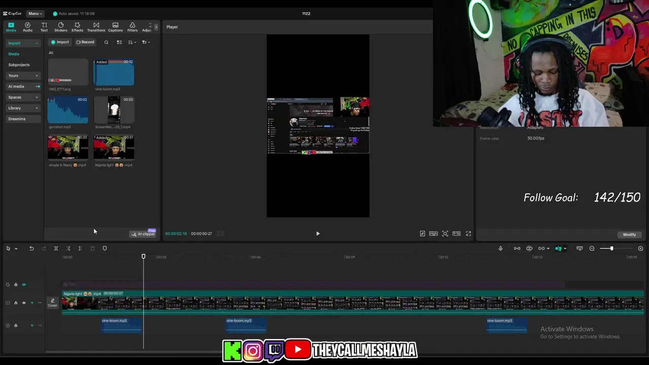The height and width of the screenshot is (365, 649).
Task: Lock the main video track
Action: coord(16,303)
